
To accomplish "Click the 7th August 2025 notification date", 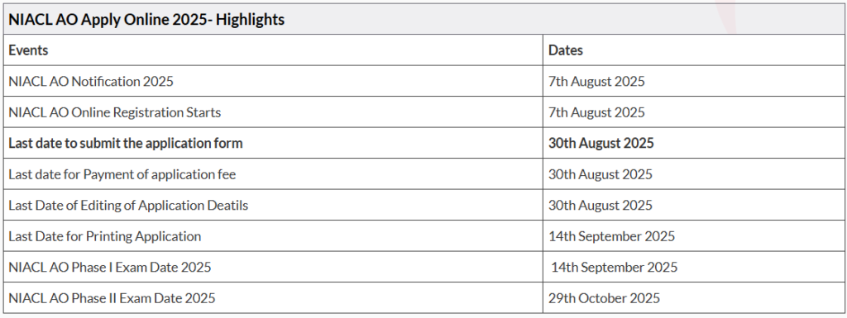I will (x=596, y=82).
